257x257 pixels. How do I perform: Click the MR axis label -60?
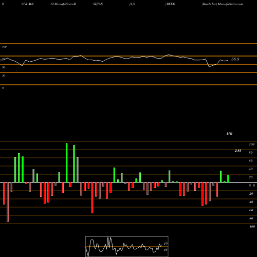click(251, 210)
